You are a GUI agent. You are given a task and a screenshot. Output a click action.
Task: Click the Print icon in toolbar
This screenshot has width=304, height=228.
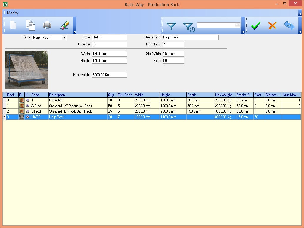(x=47, y=25)
